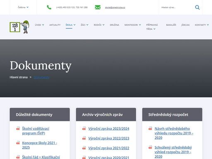Go to Hlavní strana breadcrumb
Viewport: 212px width, 159px height.
[19, 77]
